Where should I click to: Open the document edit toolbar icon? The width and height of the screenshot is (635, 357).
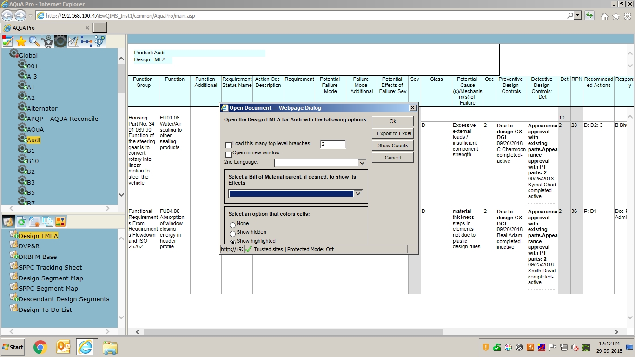[7, 41]
